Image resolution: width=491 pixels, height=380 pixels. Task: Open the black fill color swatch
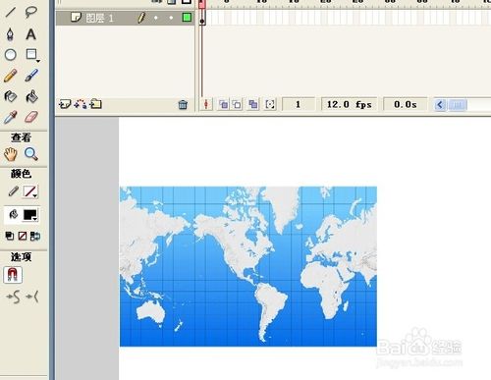(30, 215)
